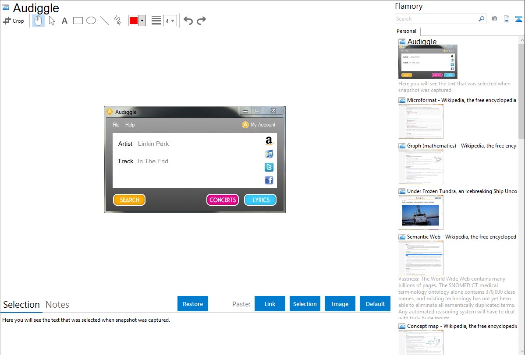
Task: Select the arrow pointer tool
Action: pyautogui.click(x=52, y=21)
